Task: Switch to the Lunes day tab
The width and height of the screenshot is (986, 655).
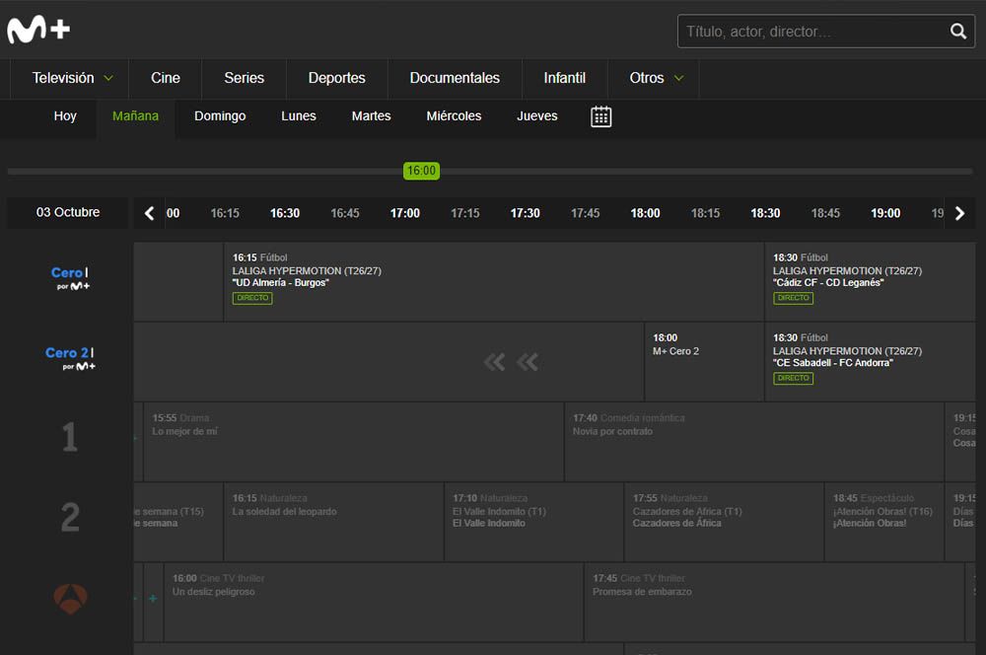Action: point(299,116)
